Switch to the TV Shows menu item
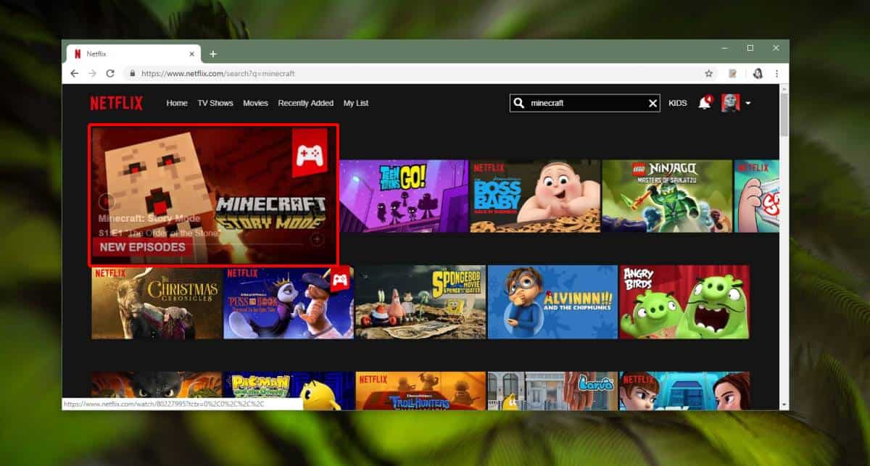Image resolution: width=870 pixels, height=466 pixels. (x=215, y=103)
